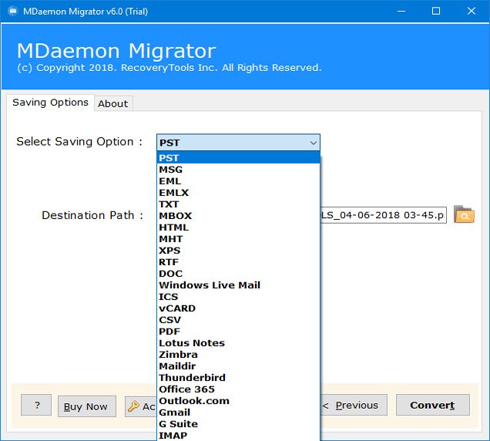Minimize the MDaemon Migrator window
The width and height of the screenshot is (490, 441).
coord(401,12)
